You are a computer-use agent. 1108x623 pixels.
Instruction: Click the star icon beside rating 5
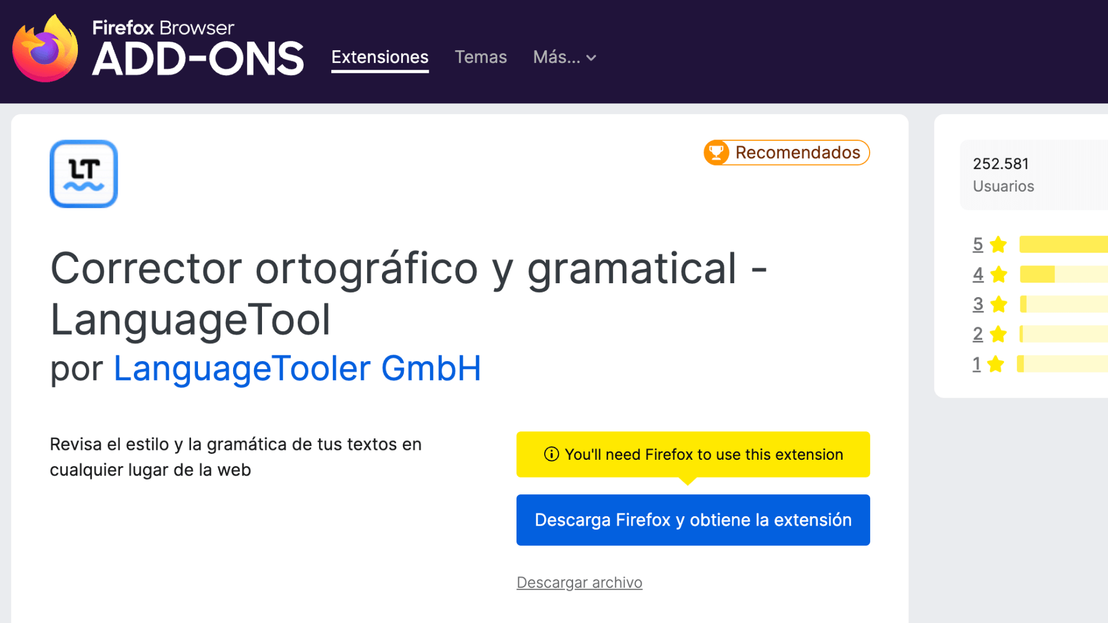[x=998, y=245]
